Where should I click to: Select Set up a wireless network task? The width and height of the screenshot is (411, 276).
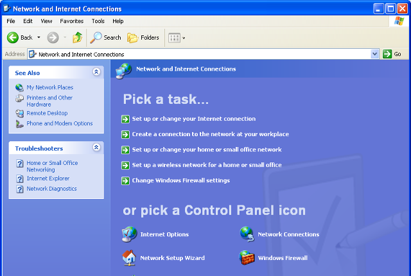207,165
